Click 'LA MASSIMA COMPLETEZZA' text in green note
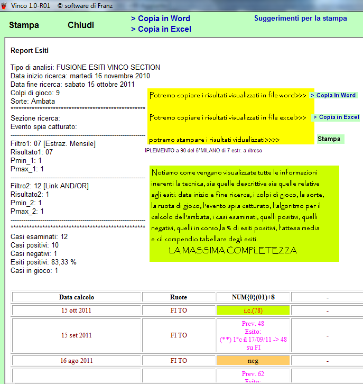Viewport: 363px width, 384px height. (x=233, y=250)
